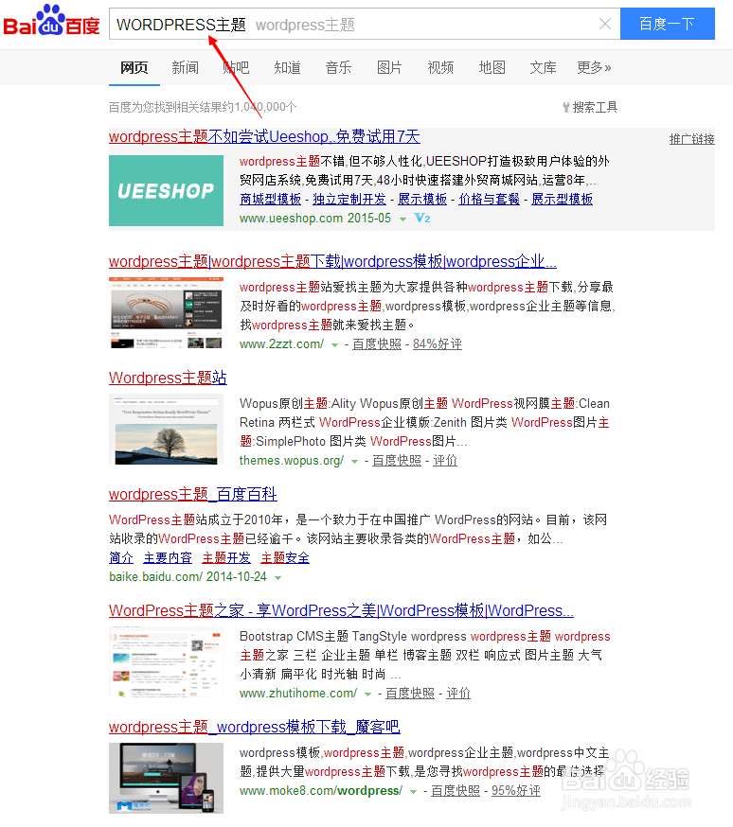Click the 推广链接 label
733x827 pixels.
point(692,139)
